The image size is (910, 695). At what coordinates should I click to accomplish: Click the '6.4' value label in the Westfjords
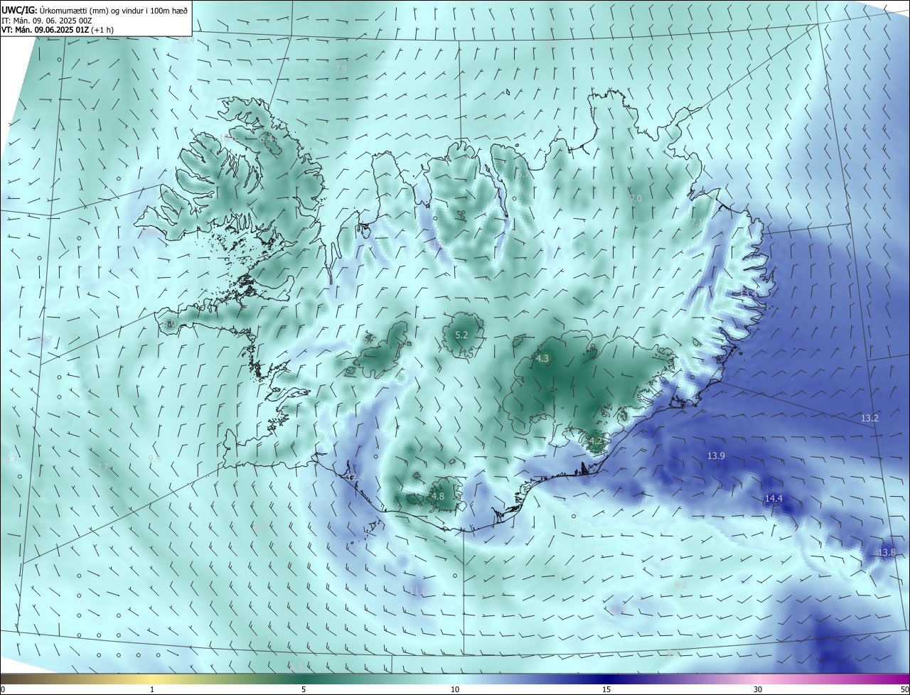click(x=267, y=139)
